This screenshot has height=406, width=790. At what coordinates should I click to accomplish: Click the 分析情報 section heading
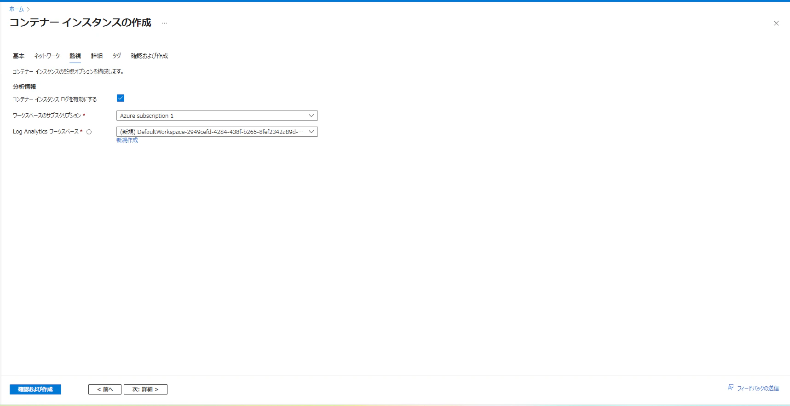(x=24, y=87)
